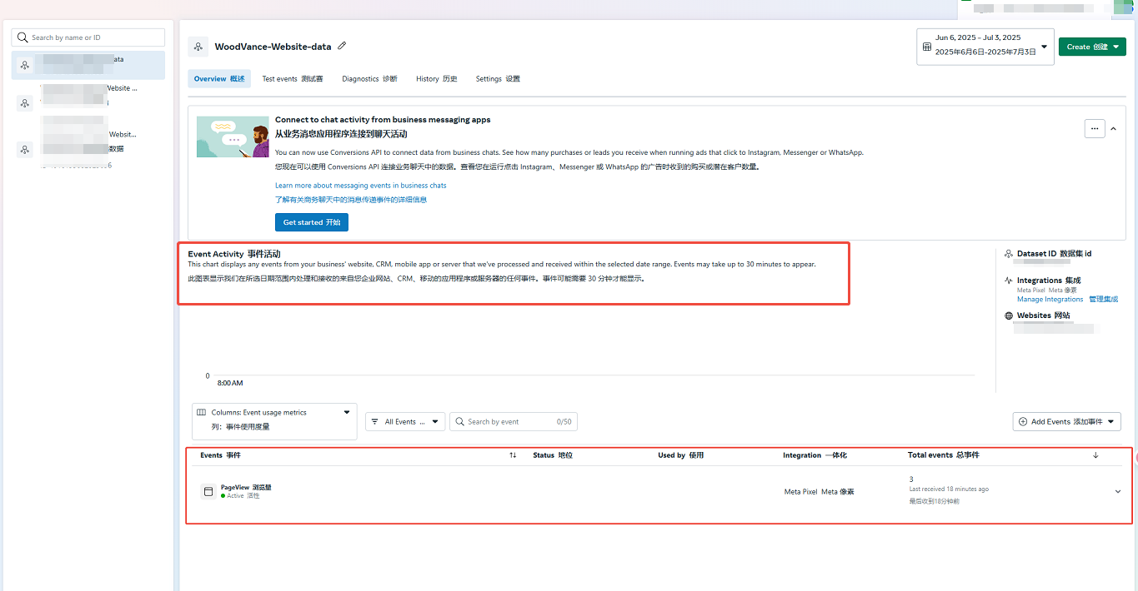The image size is (1138, 591).
Task: Expand the PageView event row details
Action: coord(1117,492)
